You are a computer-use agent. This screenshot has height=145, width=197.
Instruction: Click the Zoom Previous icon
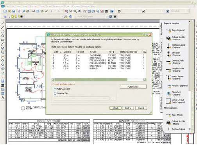click(79, 11)
